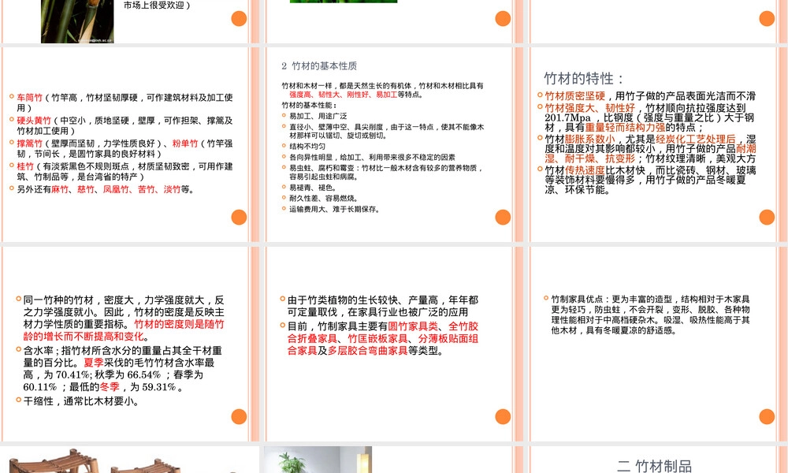
Task: Select the bottom slide with potted plant photo
Action: pos(395,460)
